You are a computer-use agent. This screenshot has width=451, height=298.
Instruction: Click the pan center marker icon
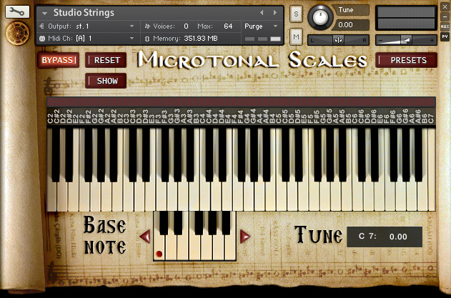click(x=338, y=40)
